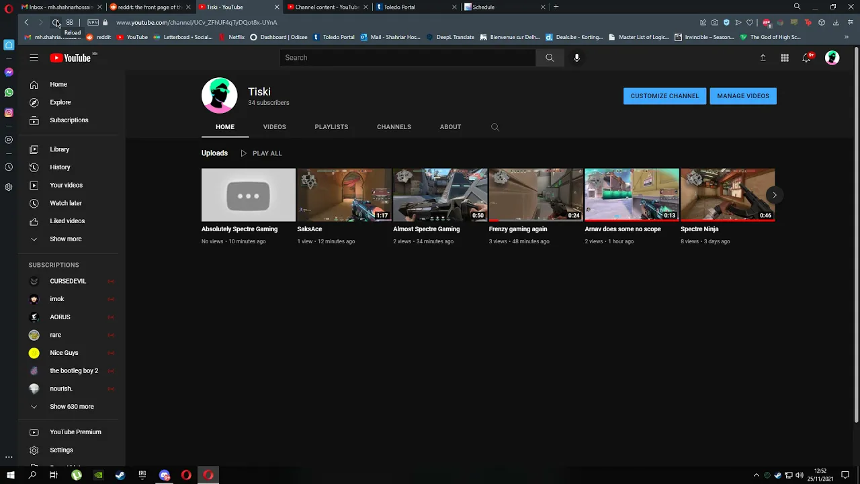Reload the page in the browser
860x484 pixels.
pyautogui.click(x=55, y=22)
